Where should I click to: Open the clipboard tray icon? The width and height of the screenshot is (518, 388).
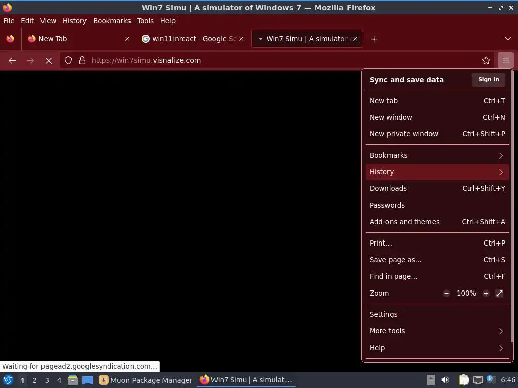click(464, 380)
